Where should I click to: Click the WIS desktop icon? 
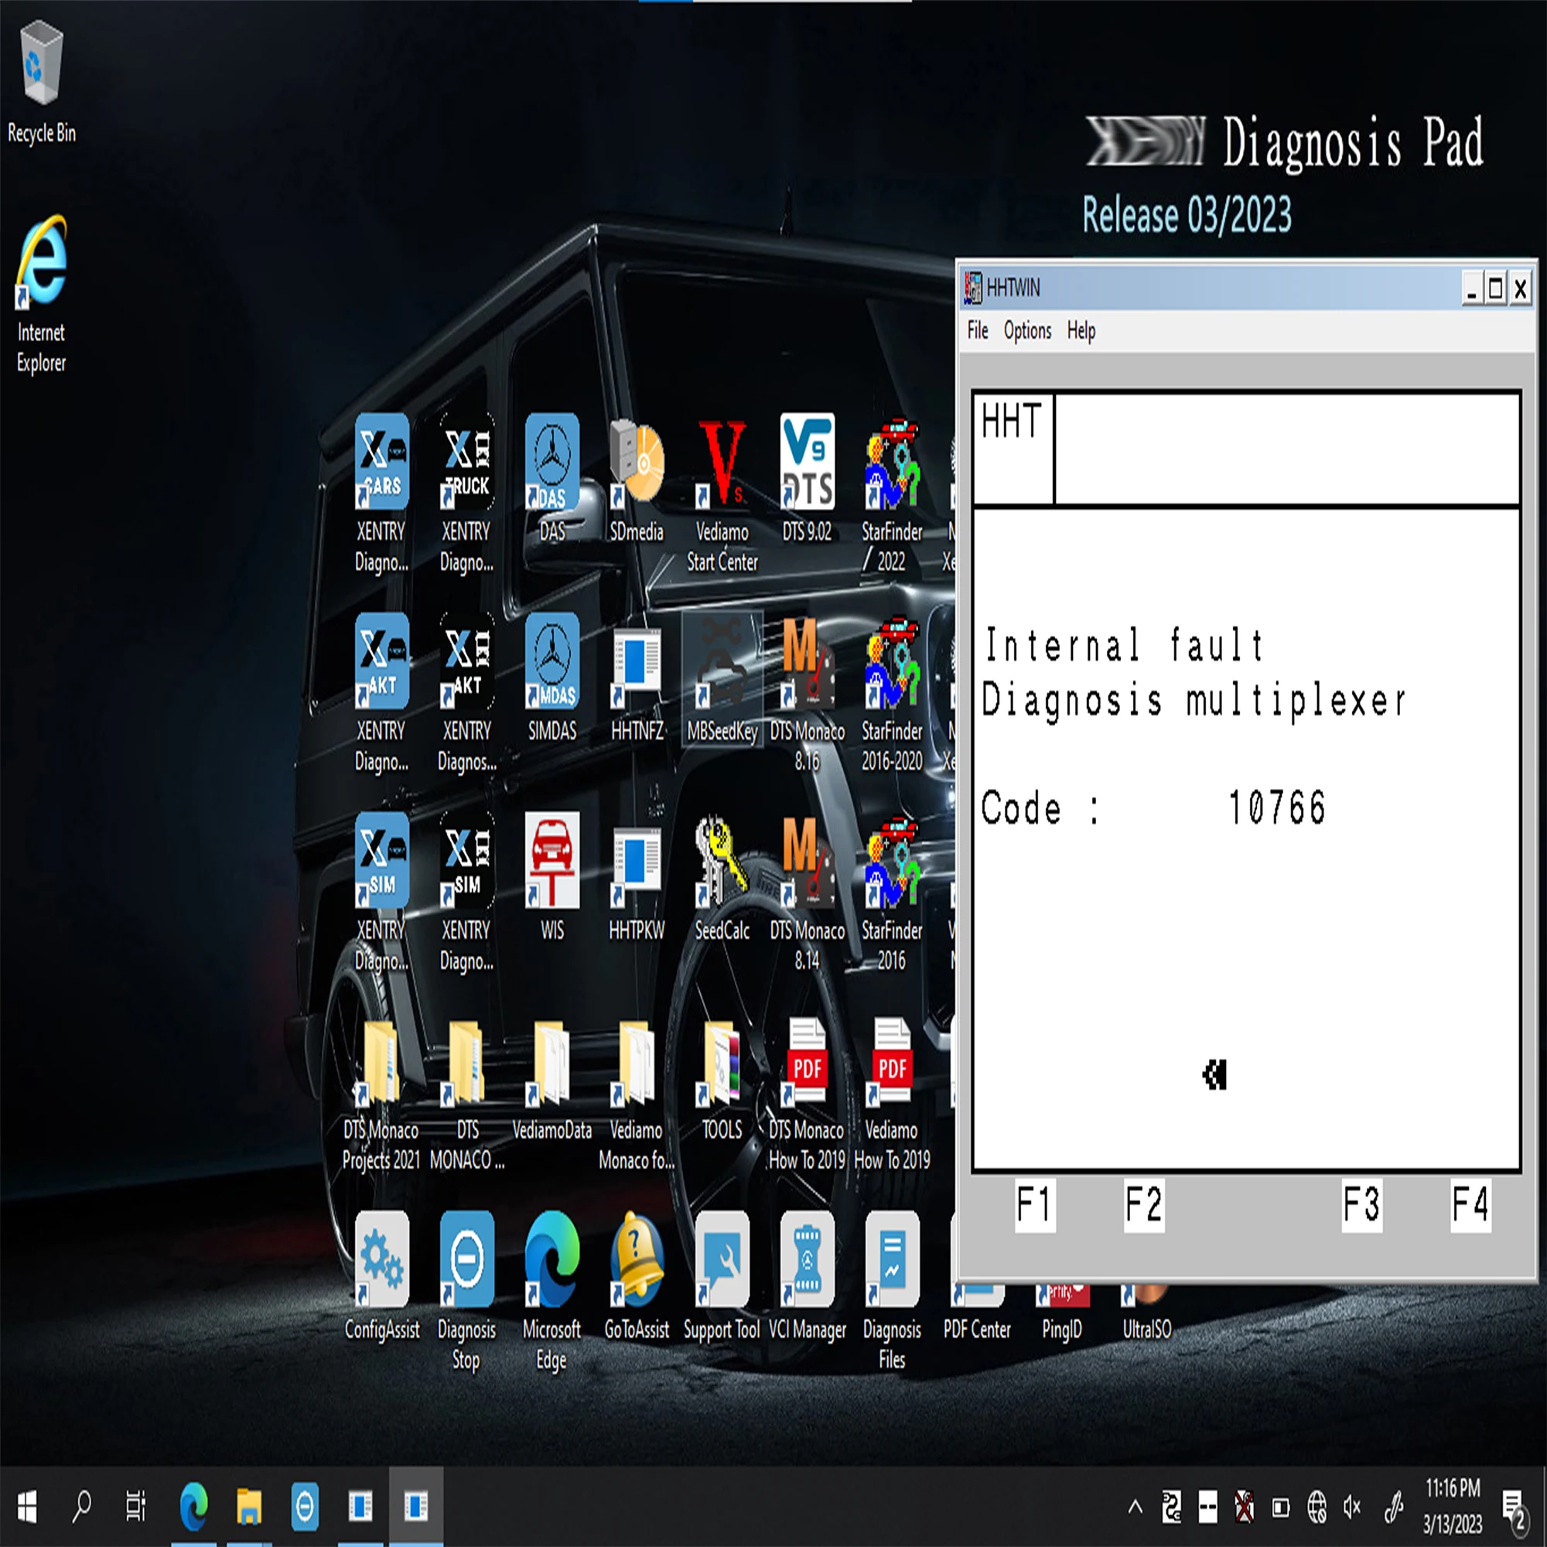pyautogui.click(x=552, y=877)
